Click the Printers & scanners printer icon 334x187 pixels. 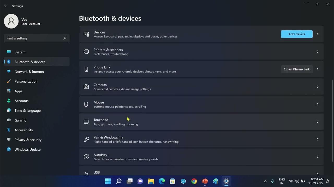pyautogui.click(x=86, y=52)
